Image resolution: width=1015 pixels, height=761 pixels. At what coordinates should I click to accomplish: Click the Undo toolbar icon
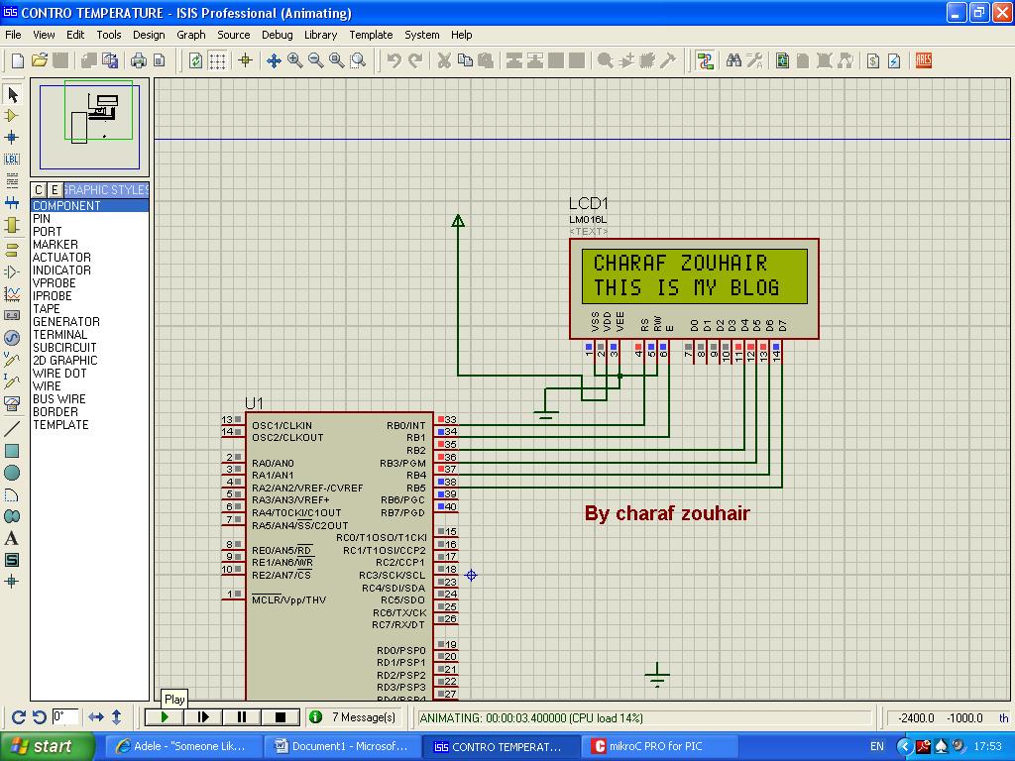395,59
